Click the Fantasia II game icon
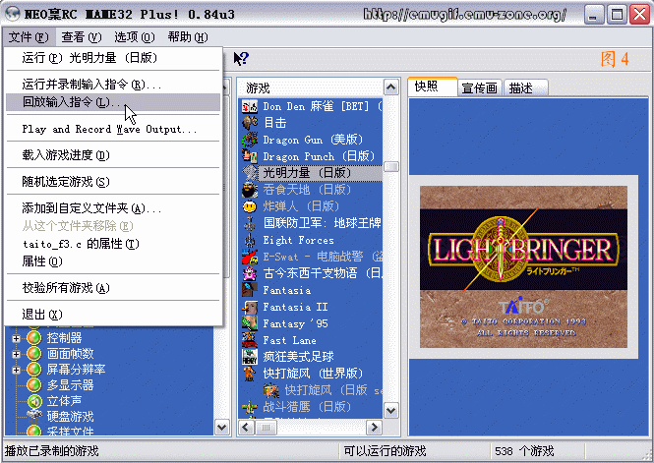 tap(250, 307)
